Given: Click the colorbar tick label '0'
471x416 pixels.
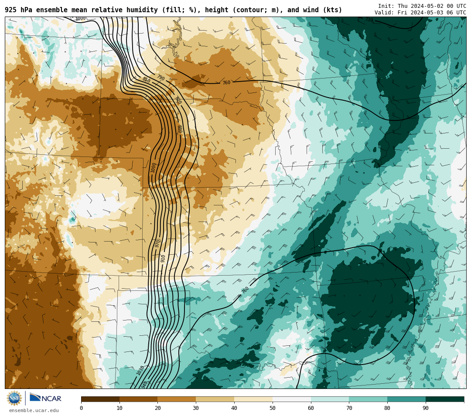Looking at the screenshot, I should (x=82, y=408).
